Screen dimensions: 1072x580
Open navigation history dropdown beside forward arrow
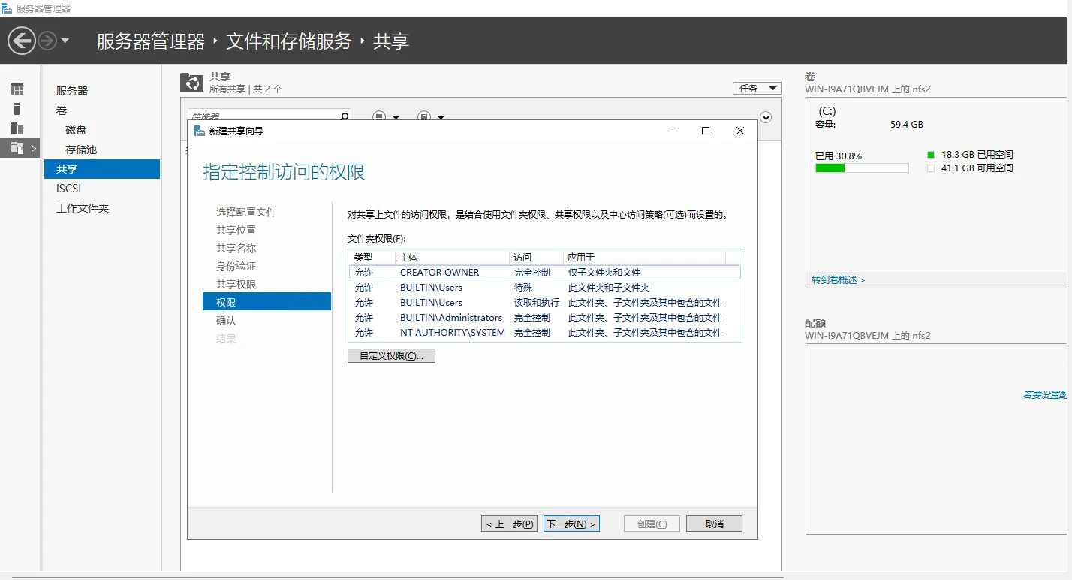65,41
